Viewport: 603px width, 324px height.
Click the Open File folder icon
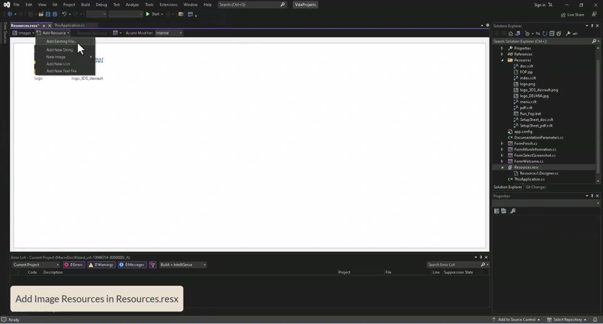pos(41,14)
